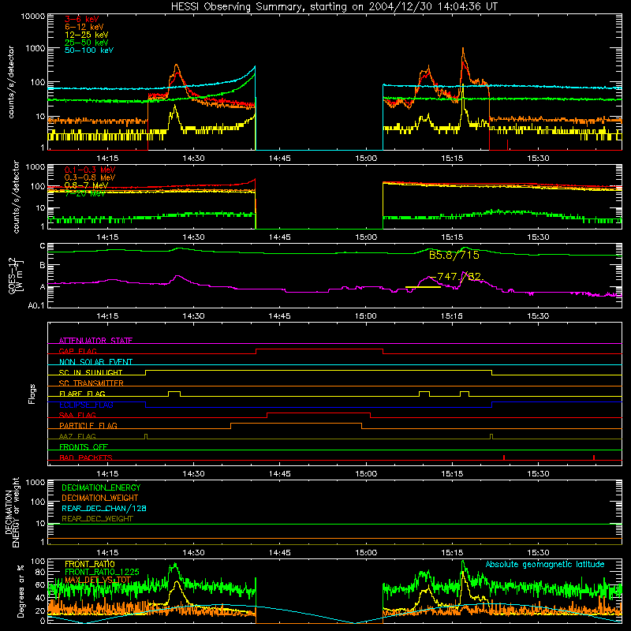Image resolution: width=631 pixels, height=631 pixels.
Task: Click the Degrees or % axis label
Action: click(x=21, y=591)
